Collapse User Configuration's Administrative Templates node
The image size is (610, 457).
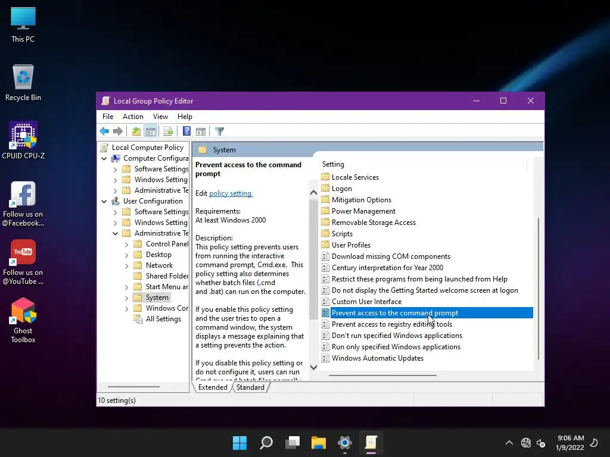click(x=115, y=233)
